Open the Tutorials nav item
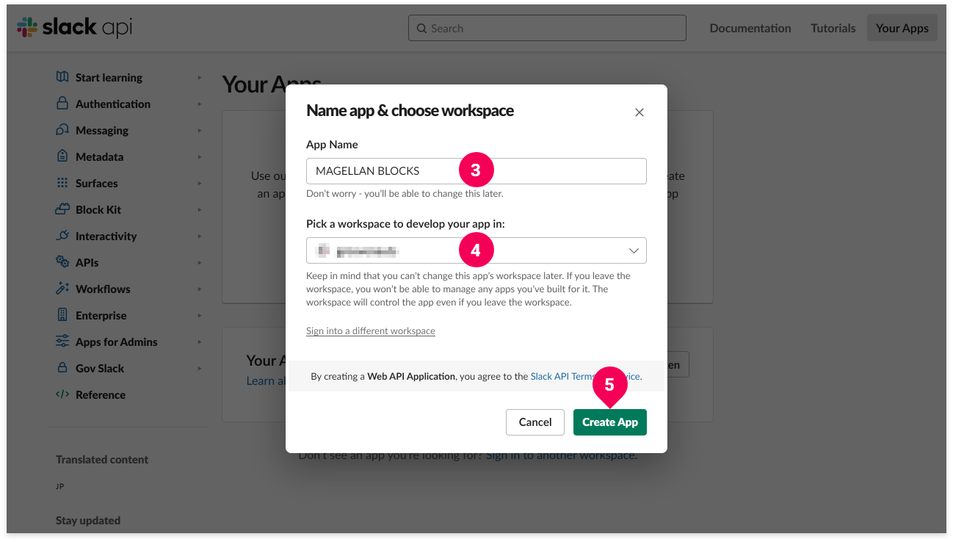 (833, 28)
